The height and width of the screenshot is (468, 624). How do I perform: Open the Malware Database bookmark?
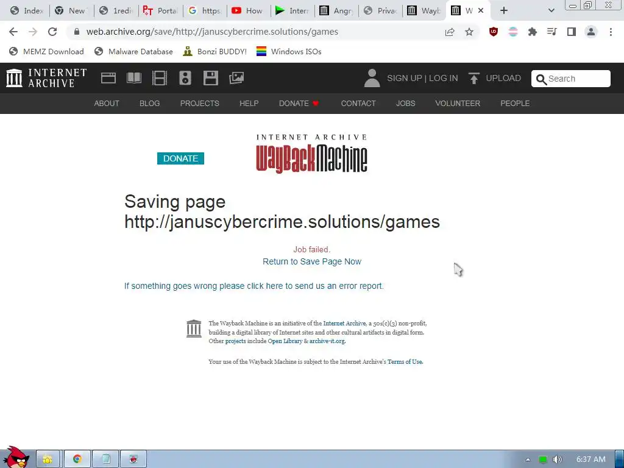(133, 52)
